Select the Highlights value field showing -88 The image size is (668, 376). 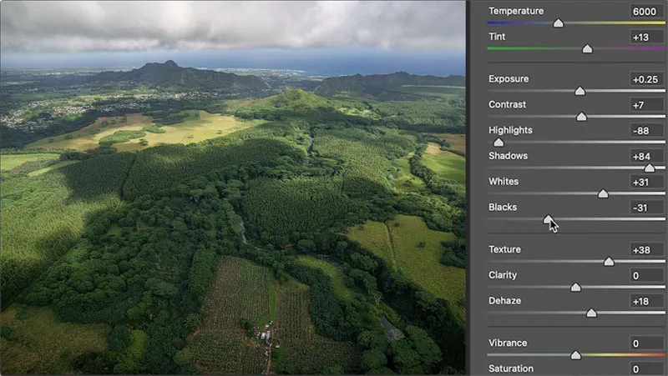(x=647, y=130)
